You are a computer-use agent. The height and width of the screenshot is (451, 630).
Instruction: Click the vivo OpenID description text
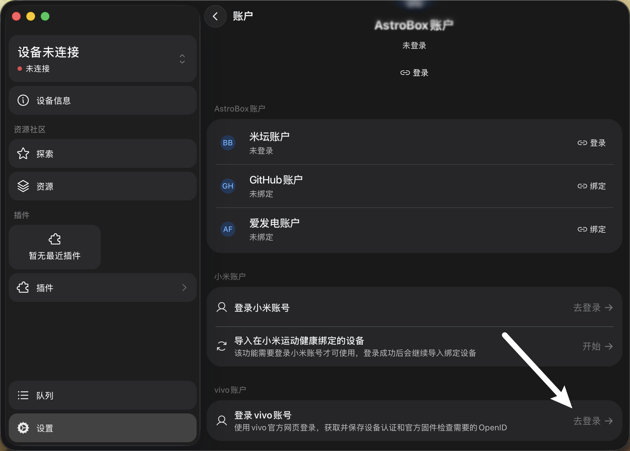370,428
